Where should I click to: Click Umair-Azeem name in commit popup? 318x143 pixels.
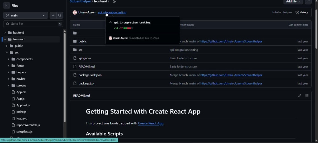pos(121,38)
